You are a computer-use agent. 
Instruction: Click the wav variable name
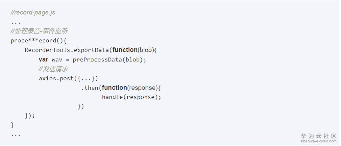point(57,60)
